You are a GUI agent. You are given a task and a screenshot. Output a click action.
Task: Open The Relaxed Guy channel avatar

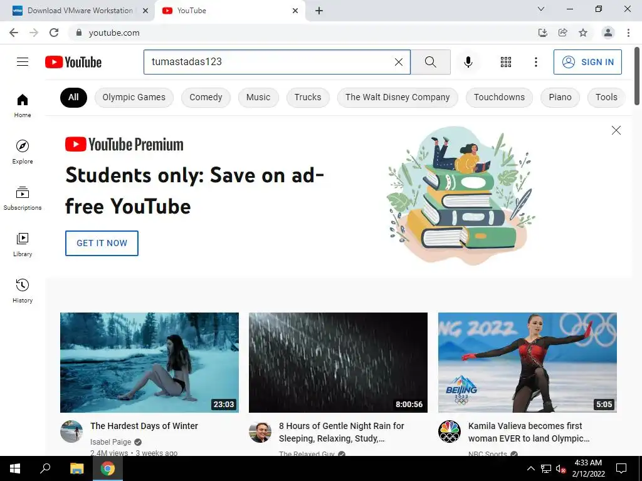(260, 432)
